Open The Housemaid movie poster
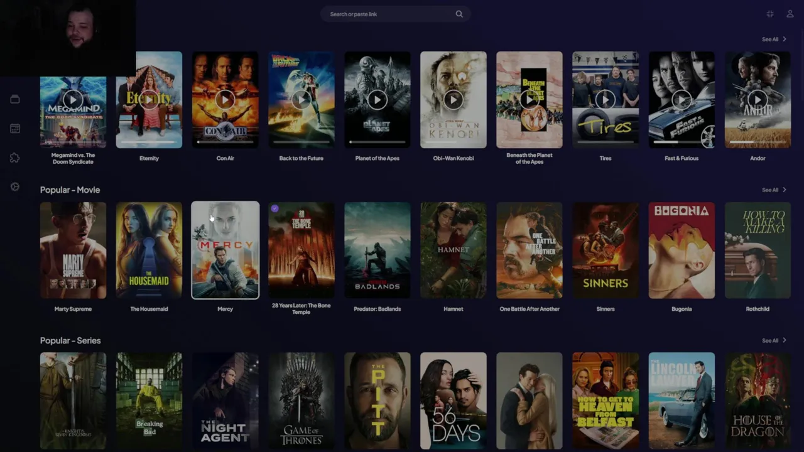The image size is (804, 452). pyautogui.click(x=149, y=250)
